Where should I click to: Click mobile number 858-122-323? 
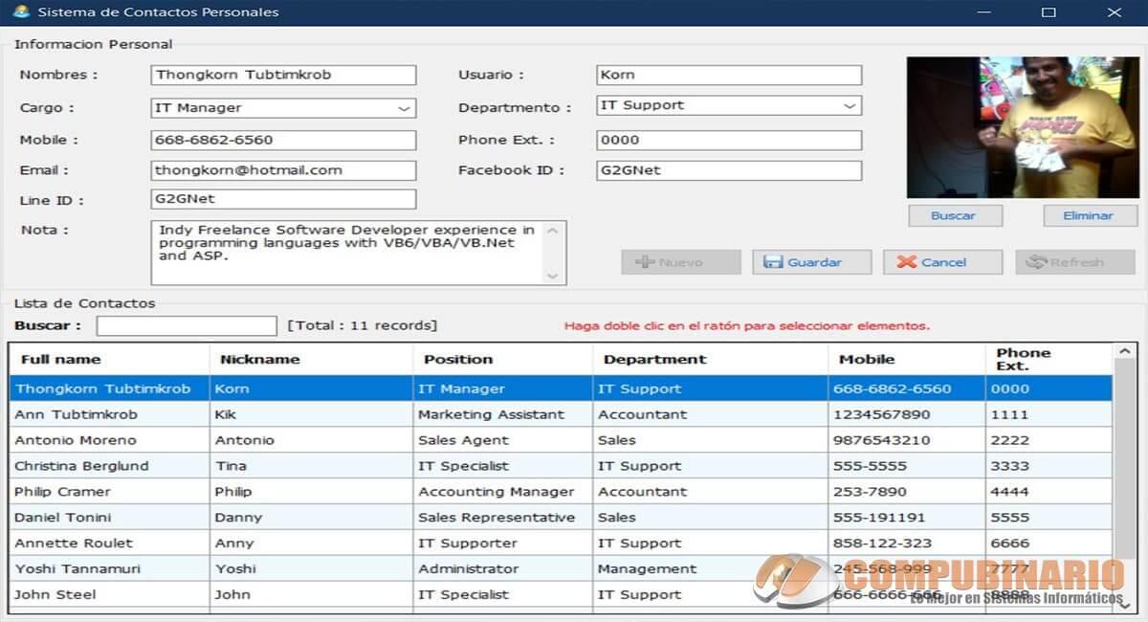(907, 544)
